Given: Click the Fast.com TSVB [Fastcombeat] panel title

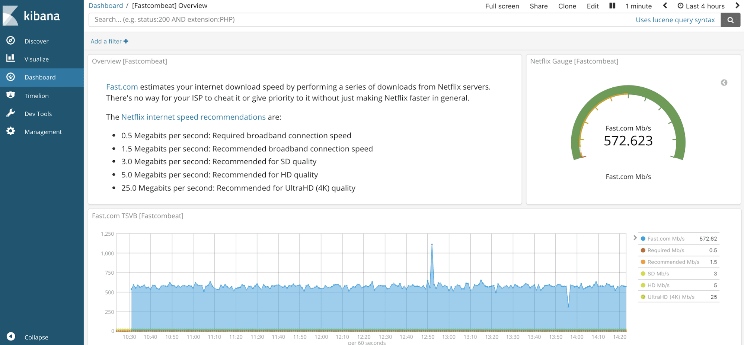Looking at the screenshot, I should click(x=138, y=216).
